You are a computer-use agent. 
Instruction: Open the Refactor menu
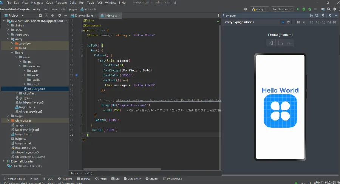[x=61, y=3]
